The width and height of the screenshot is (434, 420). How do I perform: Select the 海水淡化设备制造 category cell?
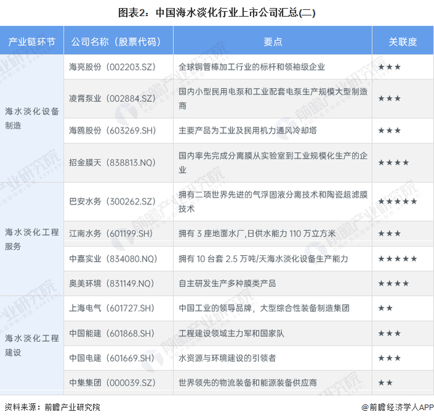[32, 118]
